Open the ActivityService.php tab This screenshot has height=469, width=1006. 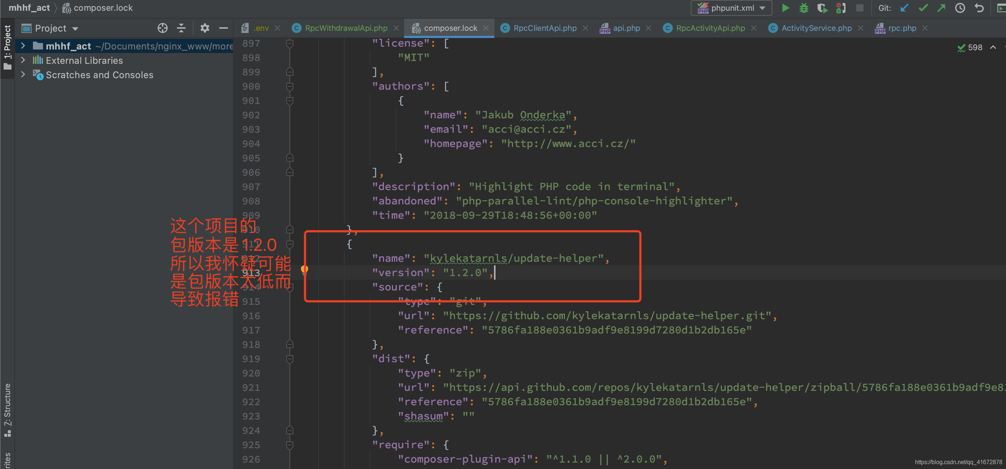816,28
